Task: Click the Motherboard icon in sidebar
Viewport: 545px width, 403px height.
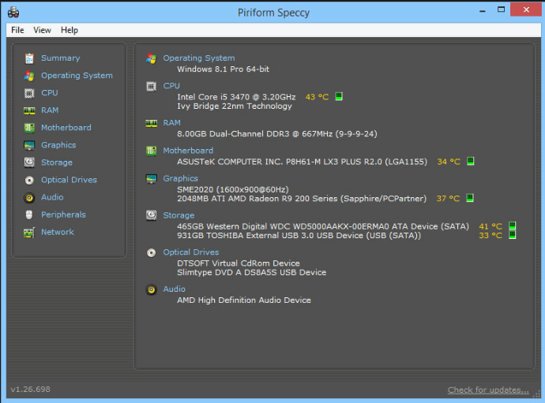Action: [x=29, y=128]
